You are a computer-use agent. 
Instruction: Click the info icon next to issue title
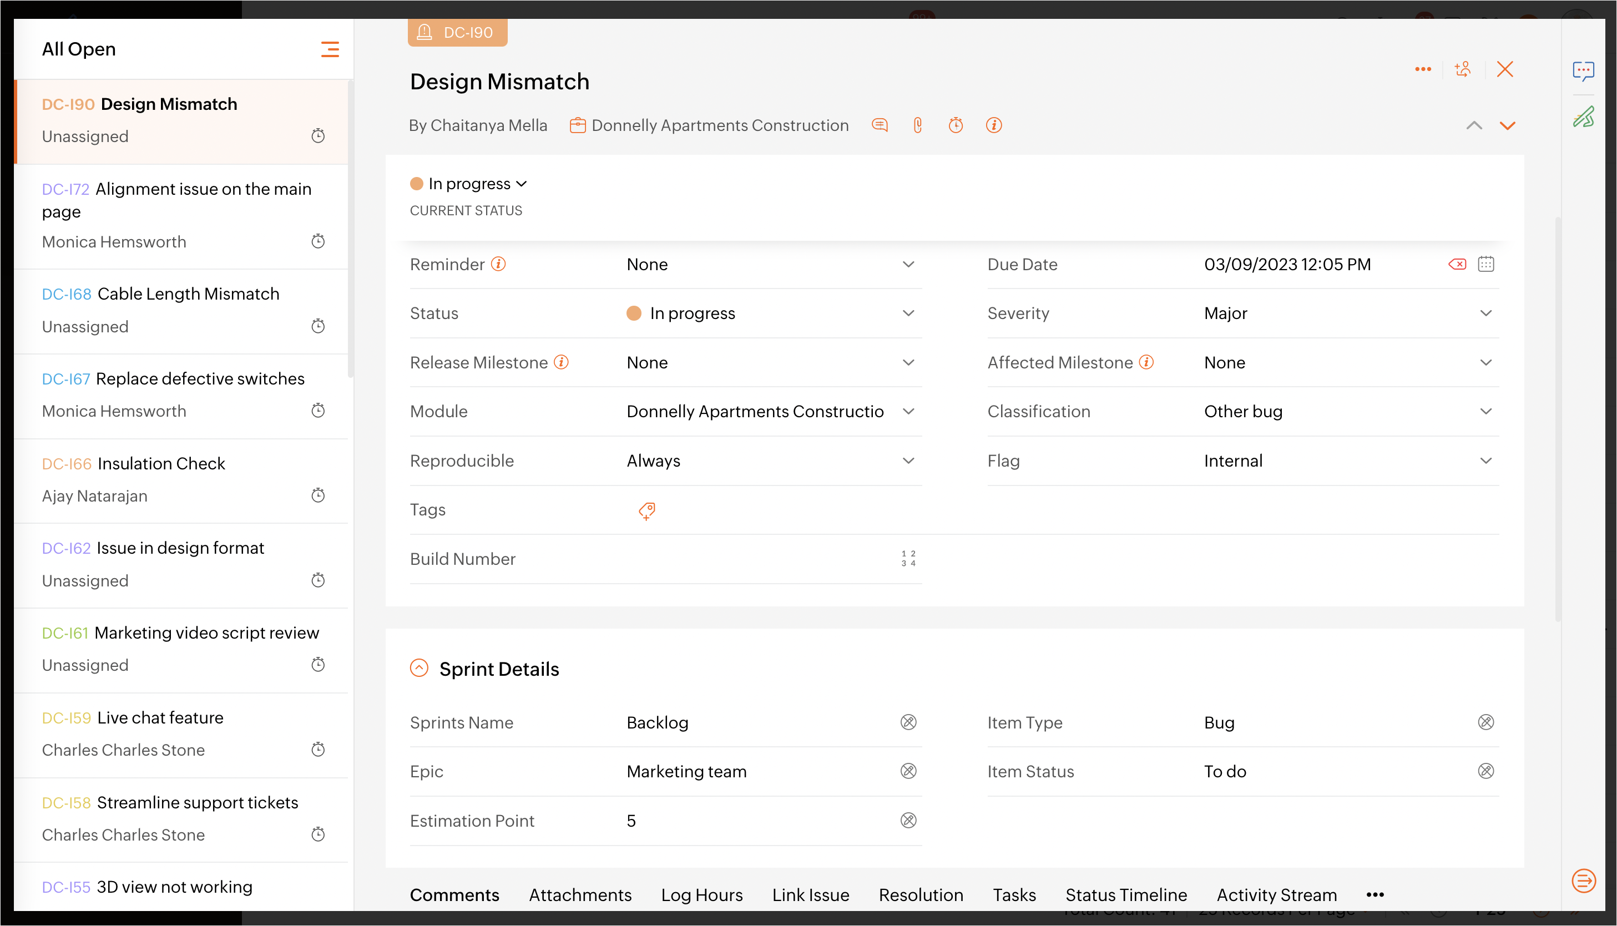(x=995, y=125)
